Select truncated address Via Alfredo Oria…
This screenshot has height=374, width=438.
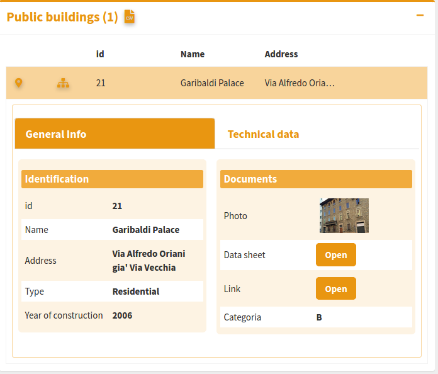300,83
